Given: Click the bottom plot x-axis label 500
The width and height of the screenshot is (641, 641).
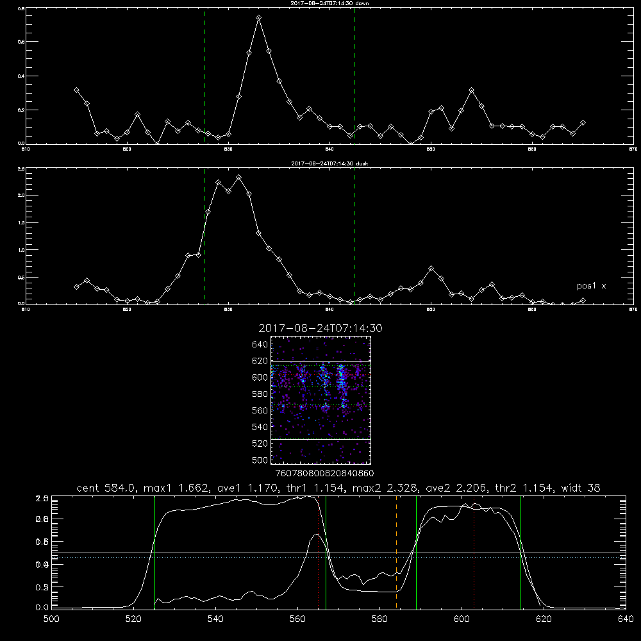Looking at the screenshot, I should pyautogui.click(x=51, y=619).
